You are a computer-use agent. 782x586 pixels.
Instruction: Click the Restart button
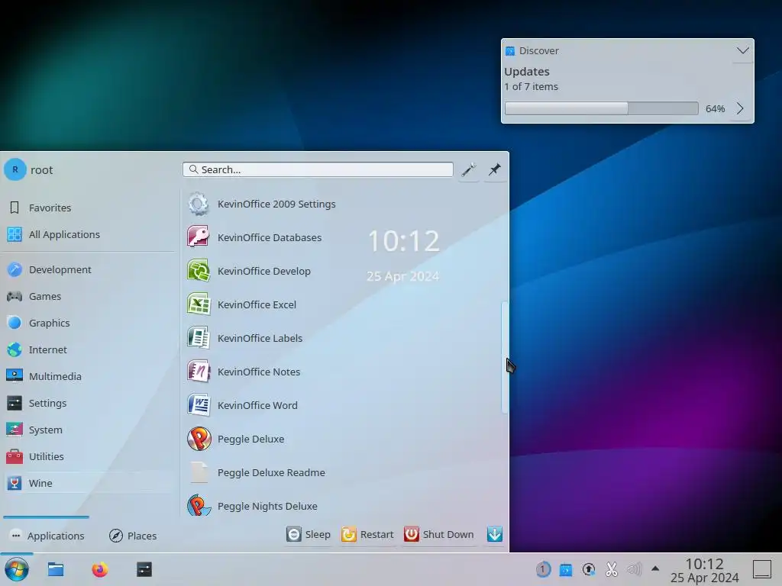[367, 534]
